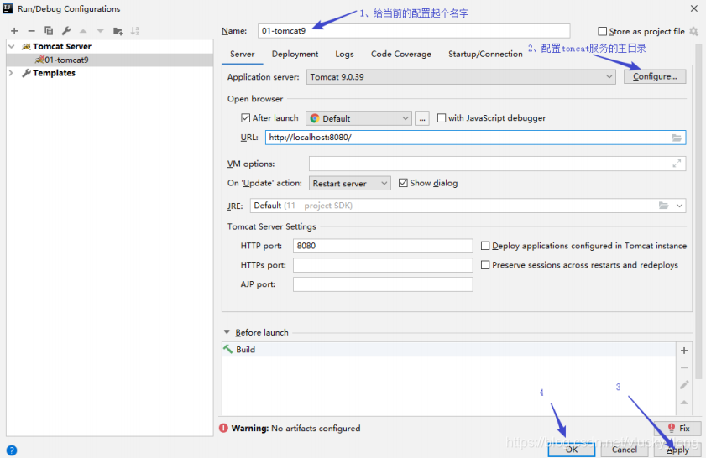The image size is (706, 458).
Task: Click the Configure... button
Action: click(655, 76)
